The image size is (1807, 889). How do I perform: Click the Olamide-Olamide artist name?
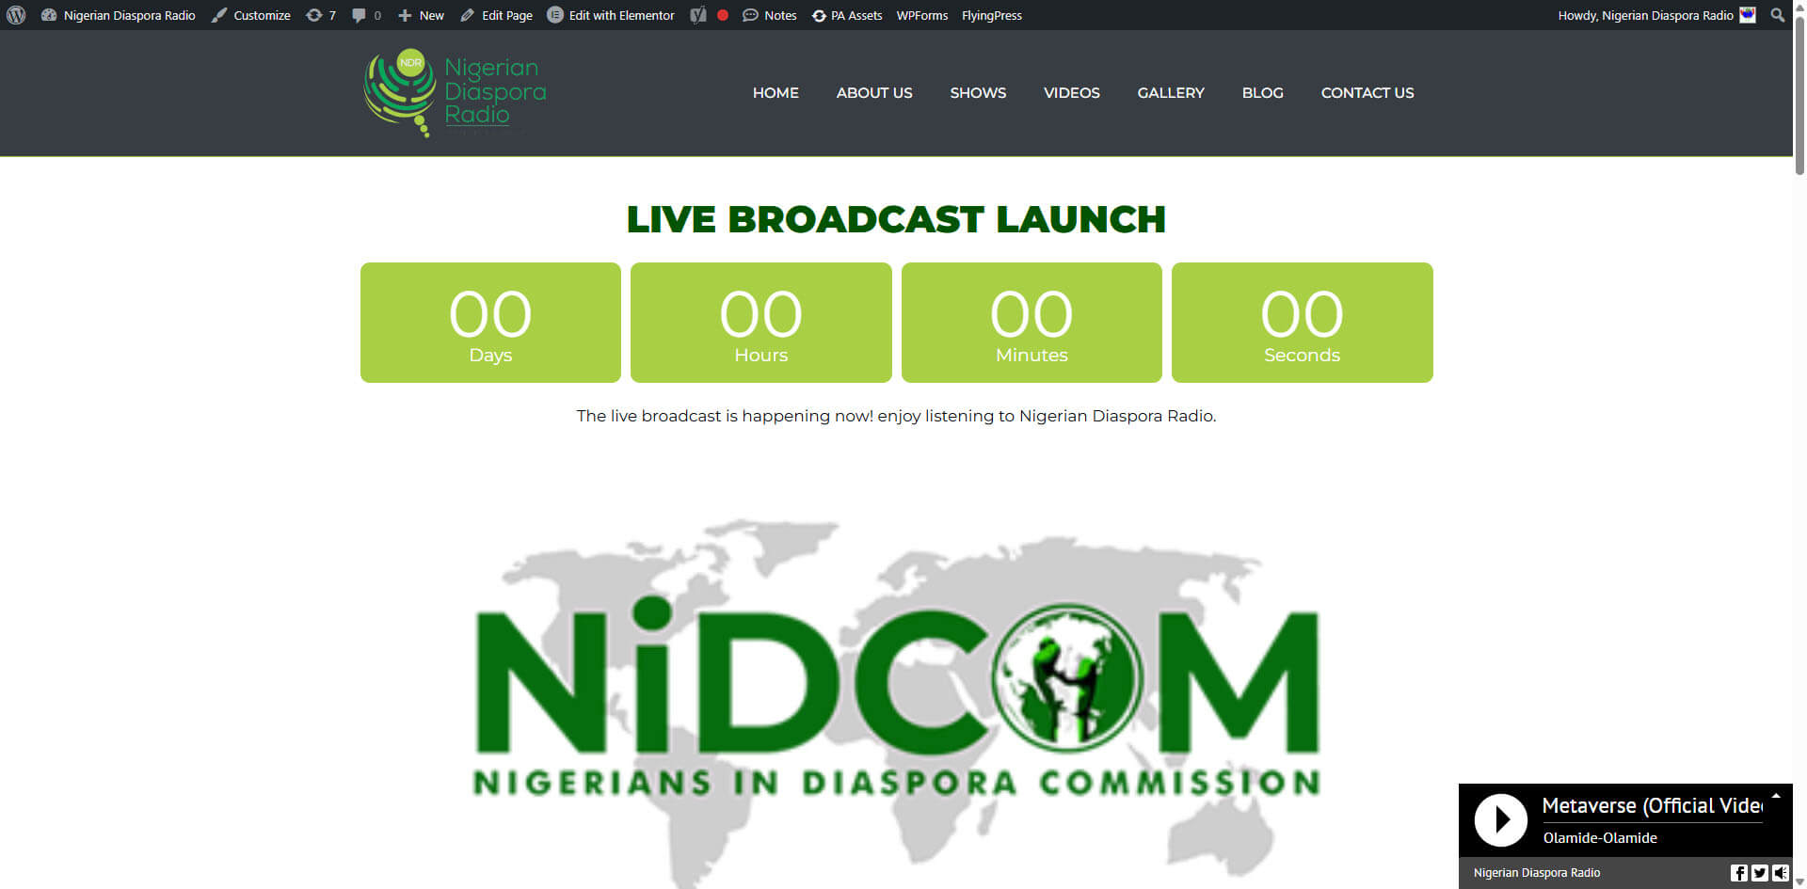(x=1600, y=837)
